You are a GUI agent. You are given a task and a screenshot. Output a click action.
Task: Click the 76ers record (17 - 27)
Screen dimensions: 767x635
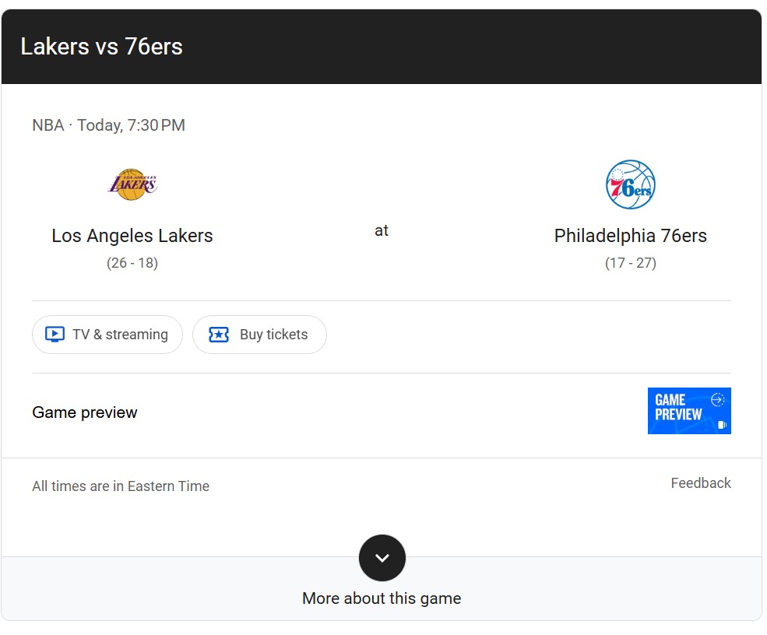pyautogui.click(x=630, y=263)
